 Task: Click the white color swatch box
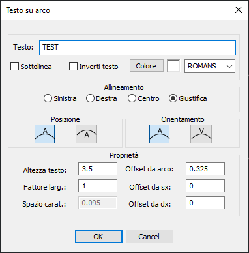tap(173, 66)
